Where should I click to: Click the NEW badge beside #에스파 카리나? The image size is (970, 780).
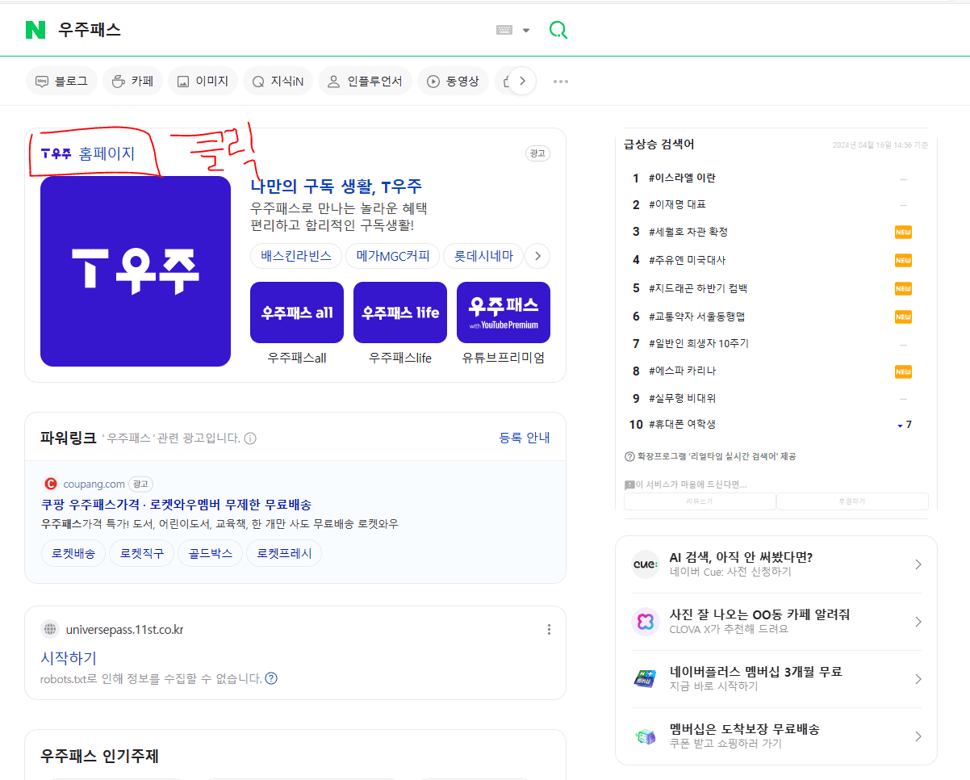(x=903, y=371)
